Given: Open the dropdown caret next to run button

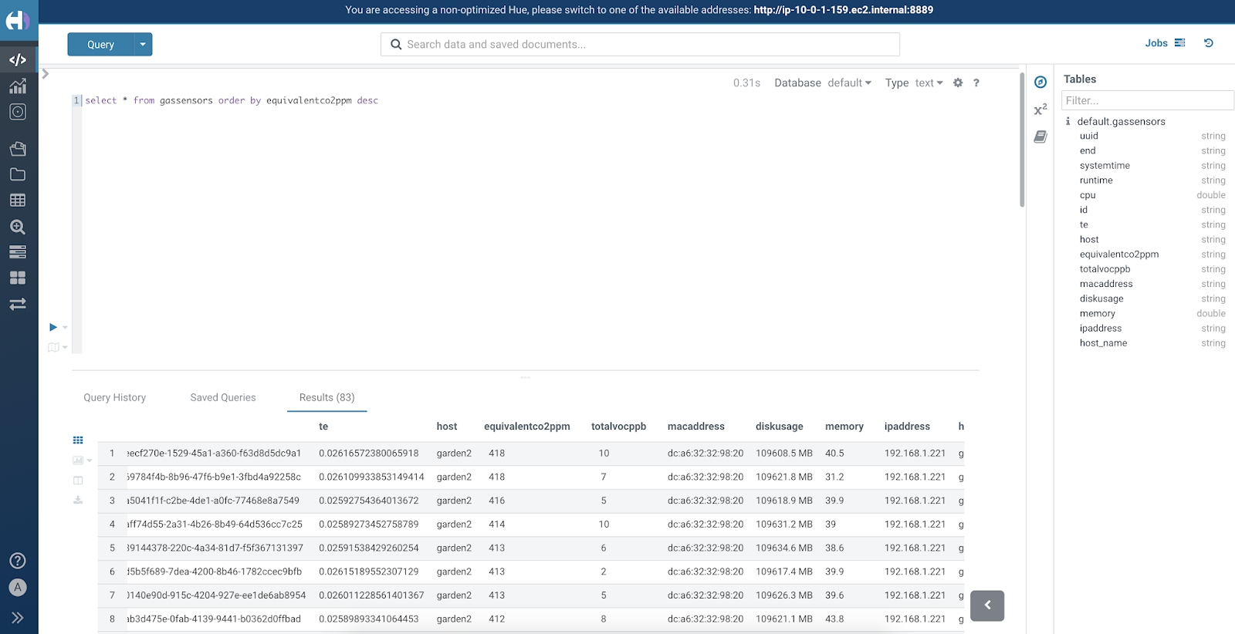Looking at the screenshot, I should 65,328.
